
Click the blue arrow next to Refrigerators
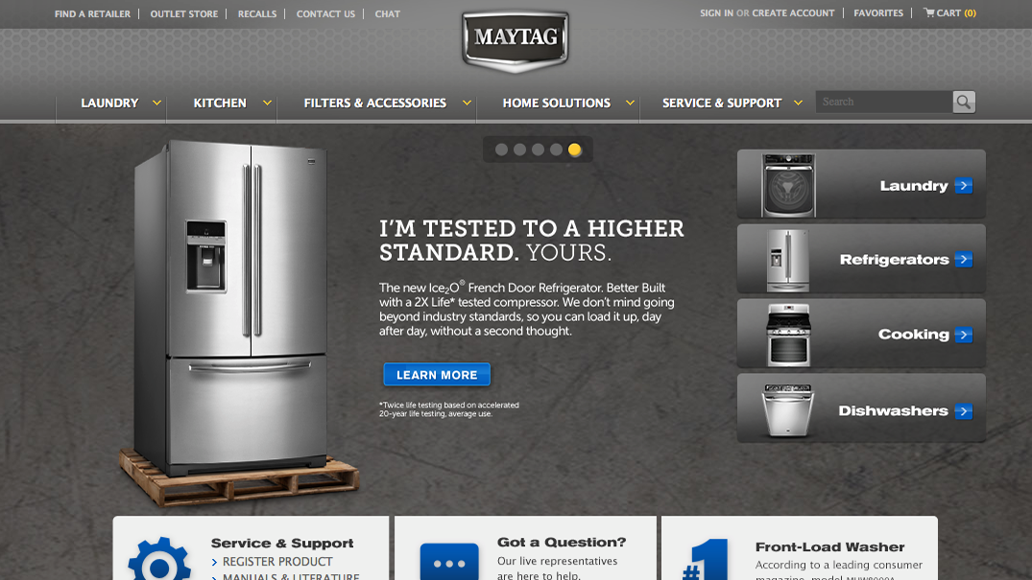[964, 259]
